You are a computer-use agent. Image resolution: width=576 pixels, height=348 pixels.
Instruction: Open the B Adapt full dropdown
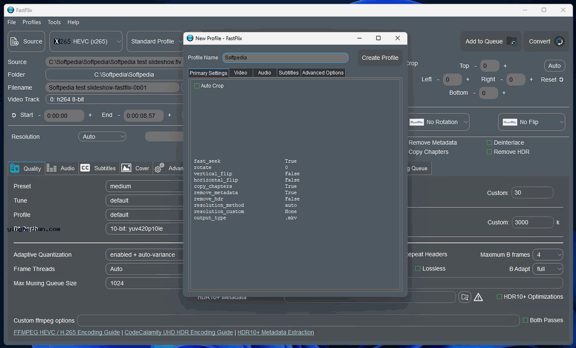click(547, 269)
